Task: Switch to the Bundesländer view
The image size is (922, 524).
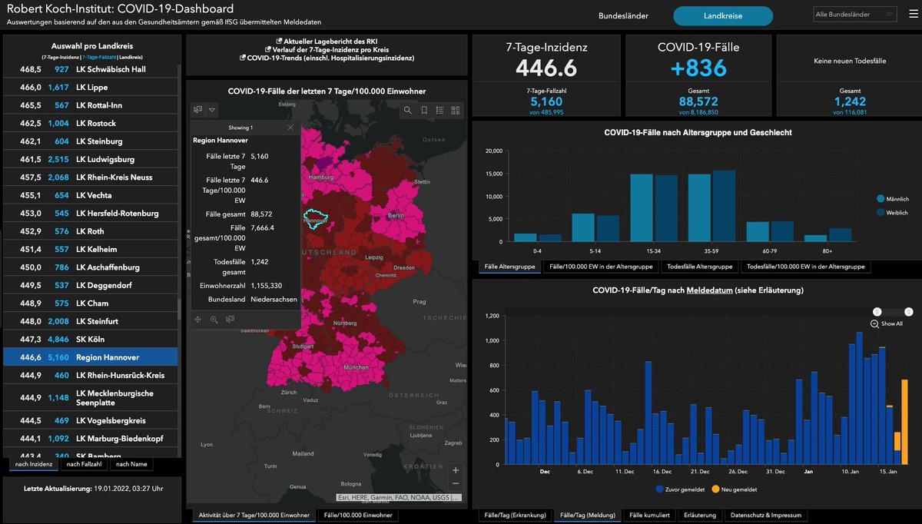Action: pos(623,16)
